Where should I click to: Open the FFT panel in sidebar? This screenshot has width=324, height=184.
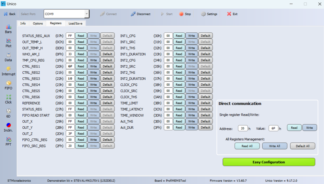[8, 141]
